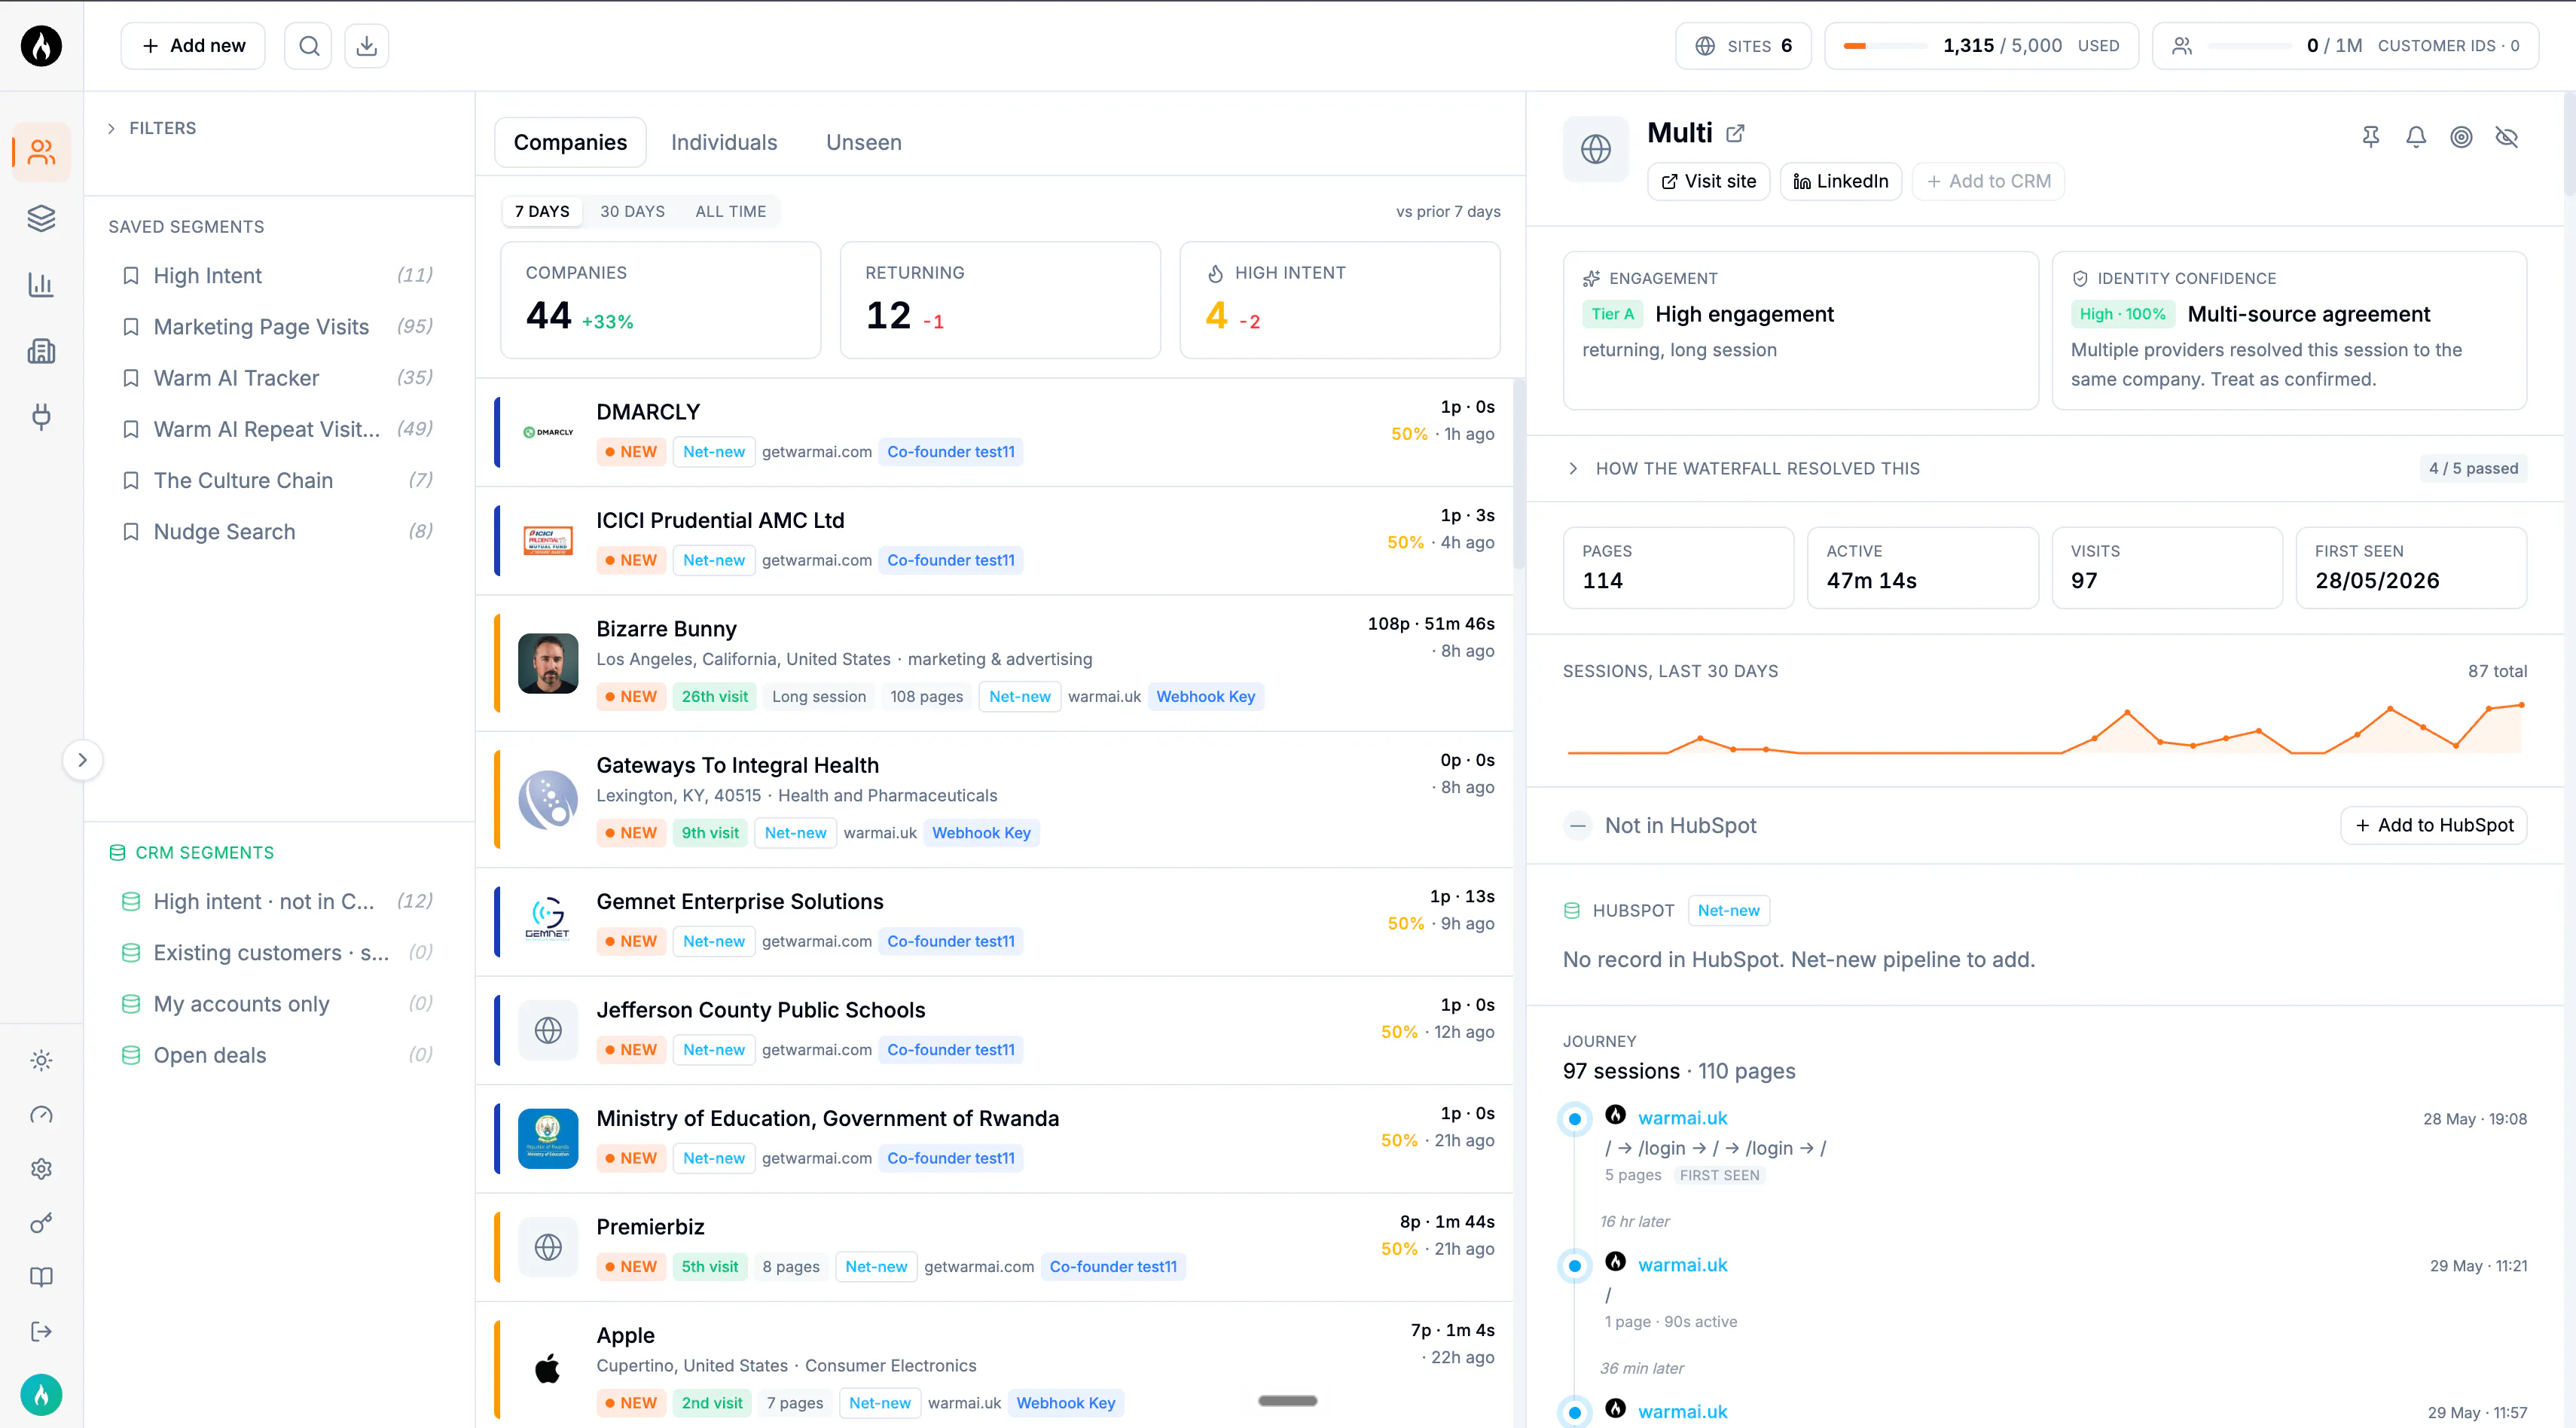Click the Add to CRM button
This screenshot has width=2576, height=1428.
coord(1988,182)
